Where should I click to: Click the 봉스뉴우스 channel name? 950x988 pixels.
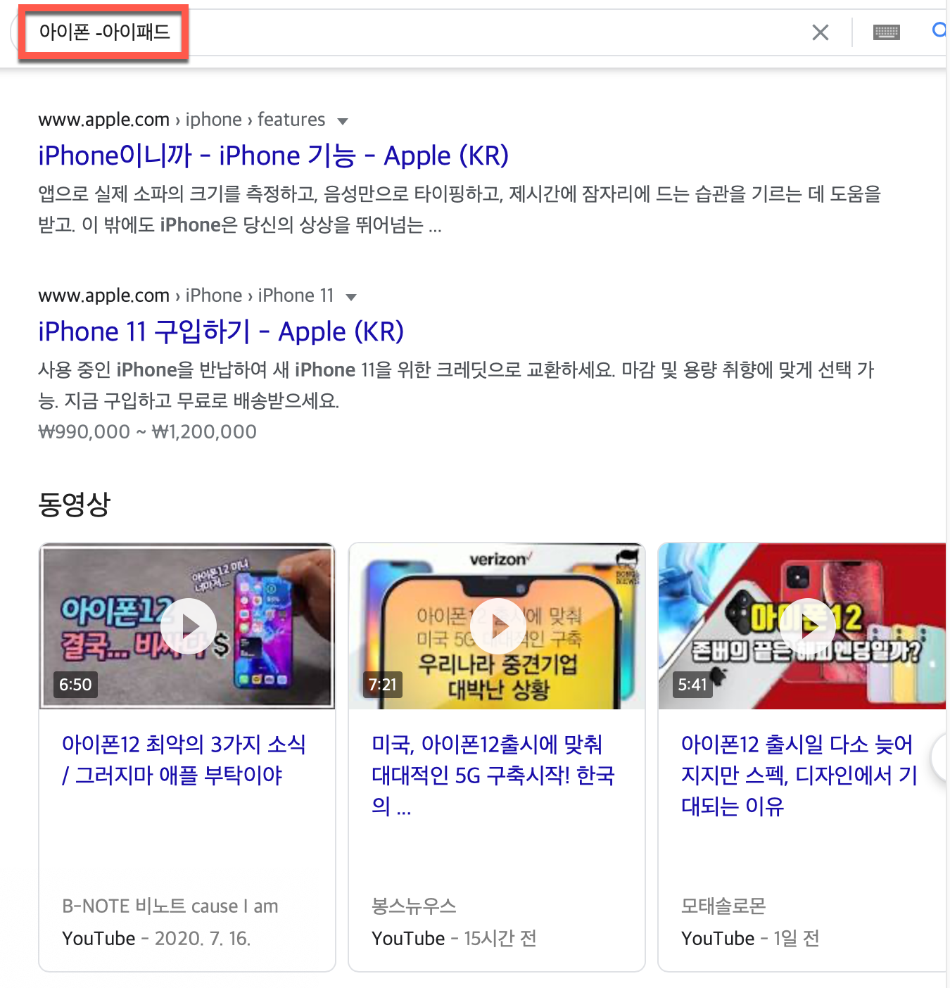[414, 906]
